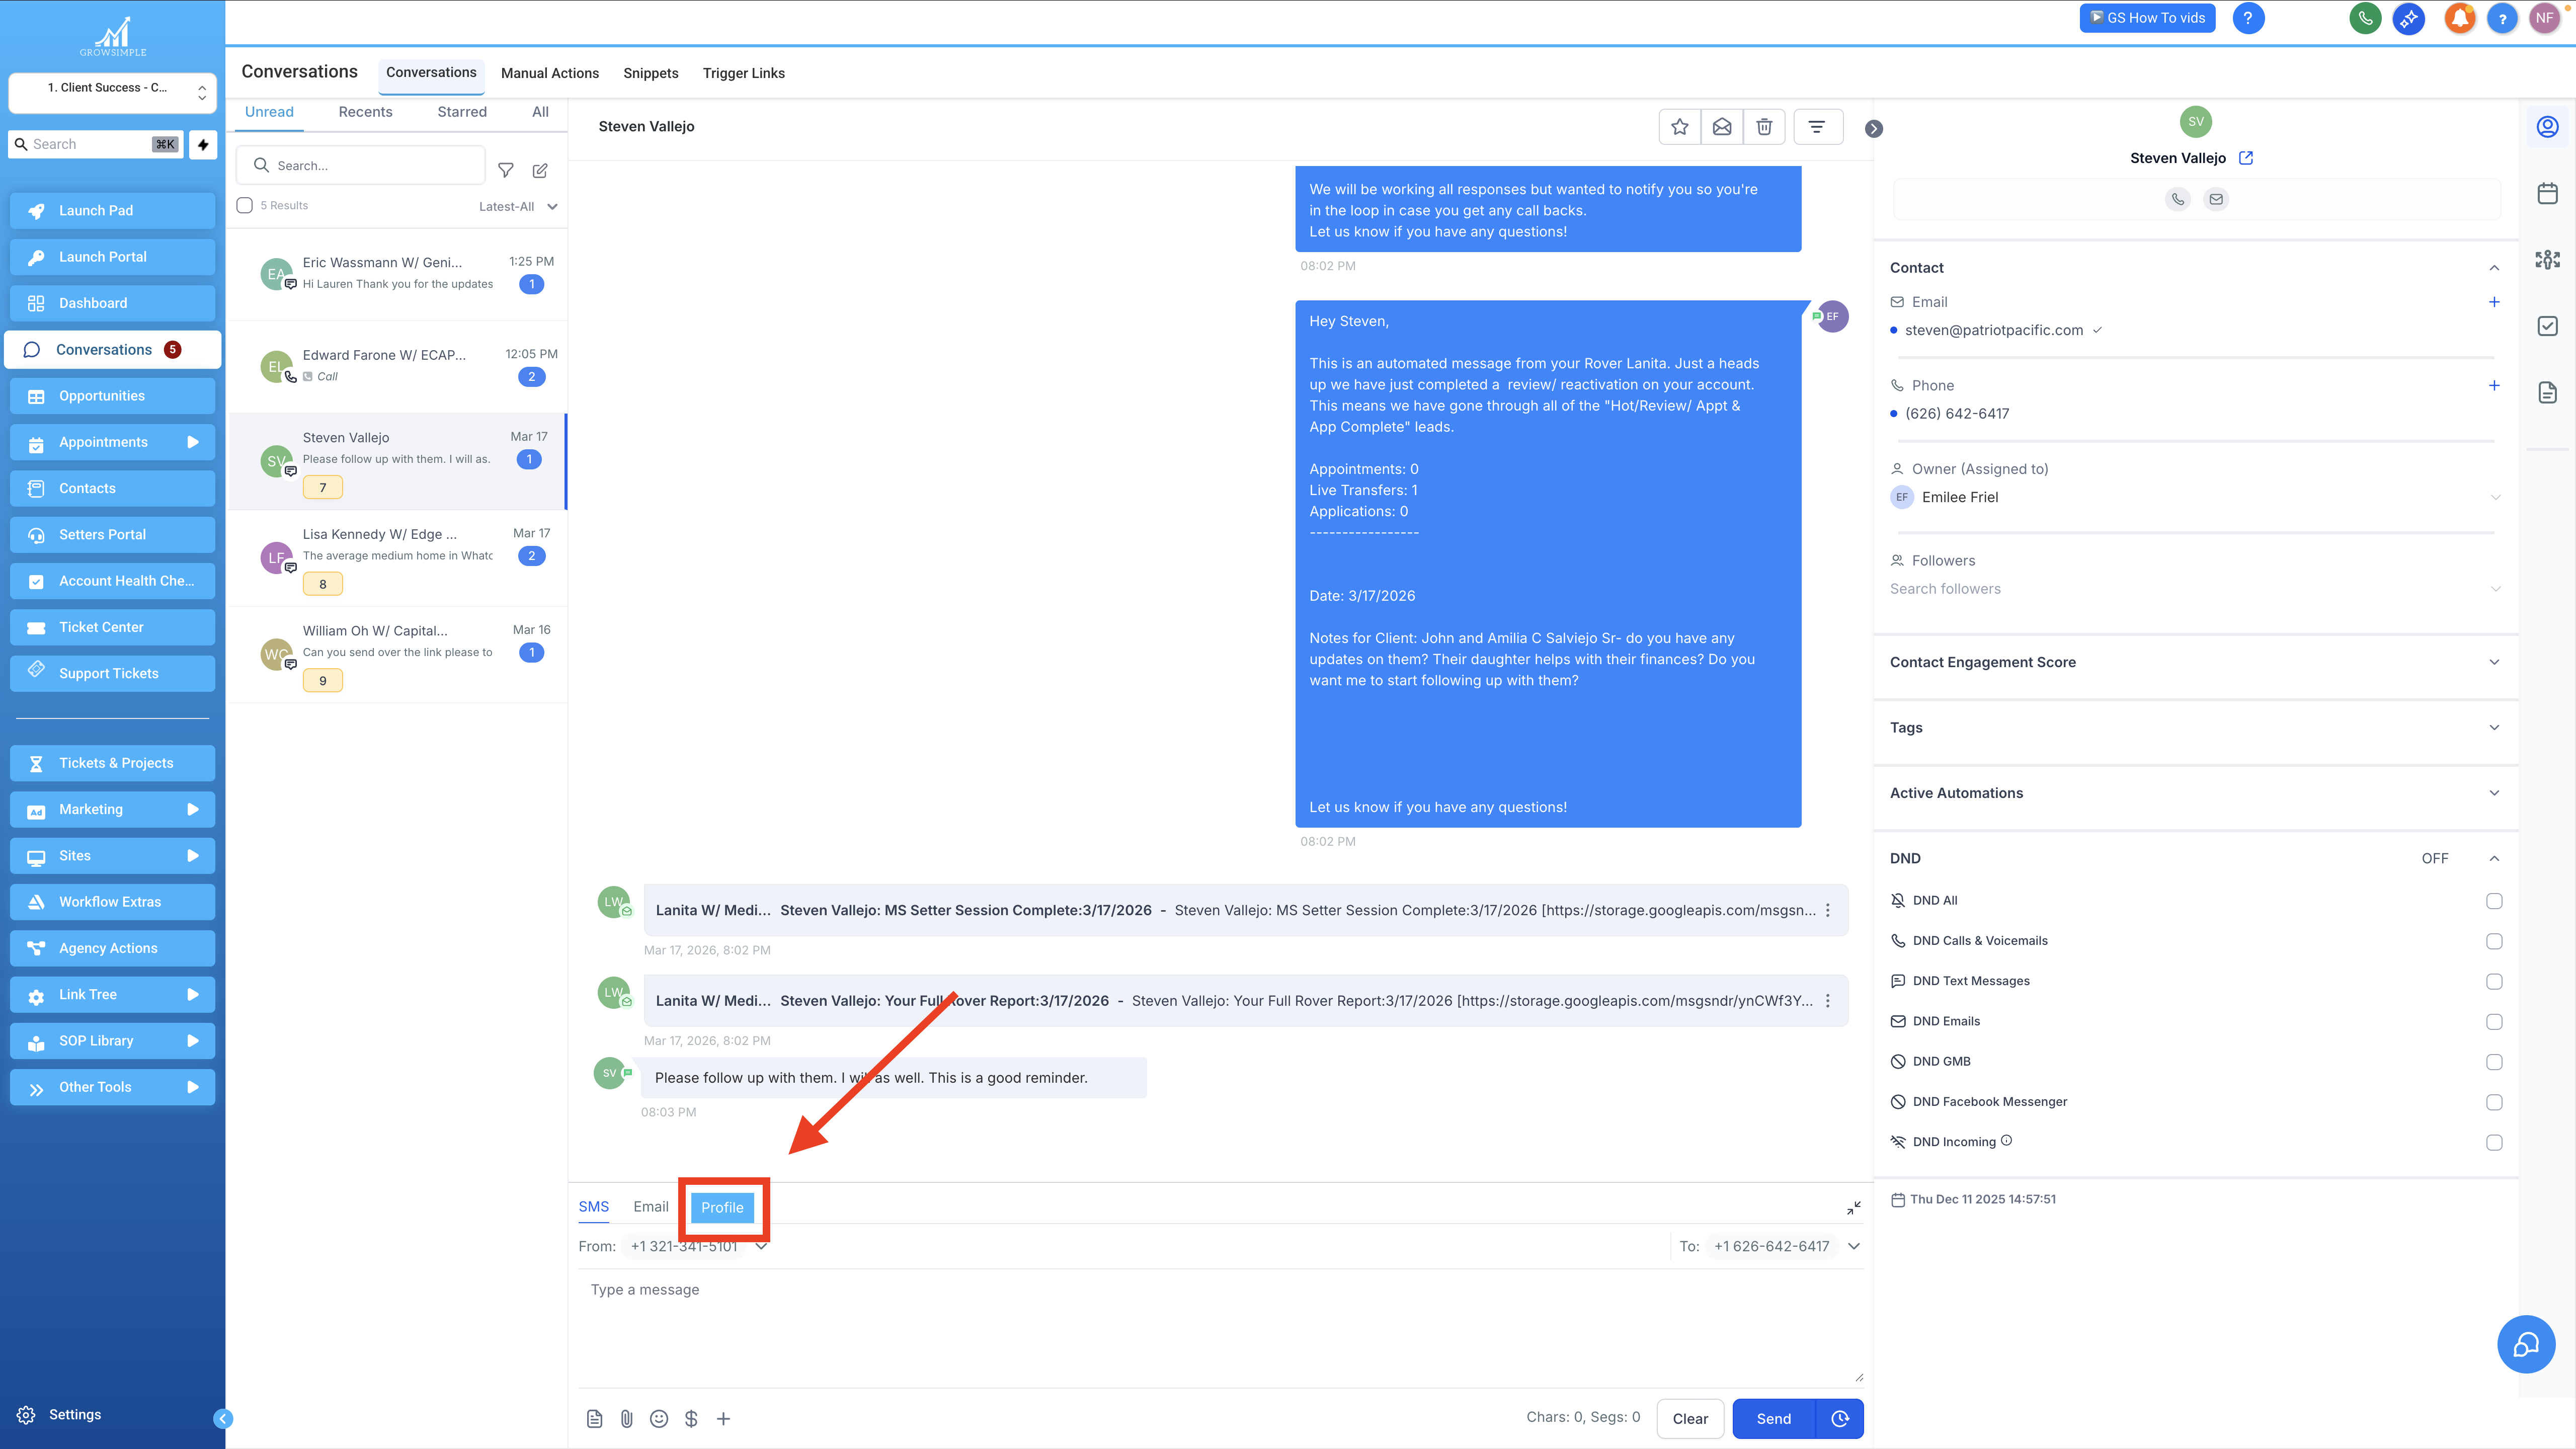This screenshot has width=2576, height=1449.
Task: Open the compose new message icon
Action: pos(540,171)
